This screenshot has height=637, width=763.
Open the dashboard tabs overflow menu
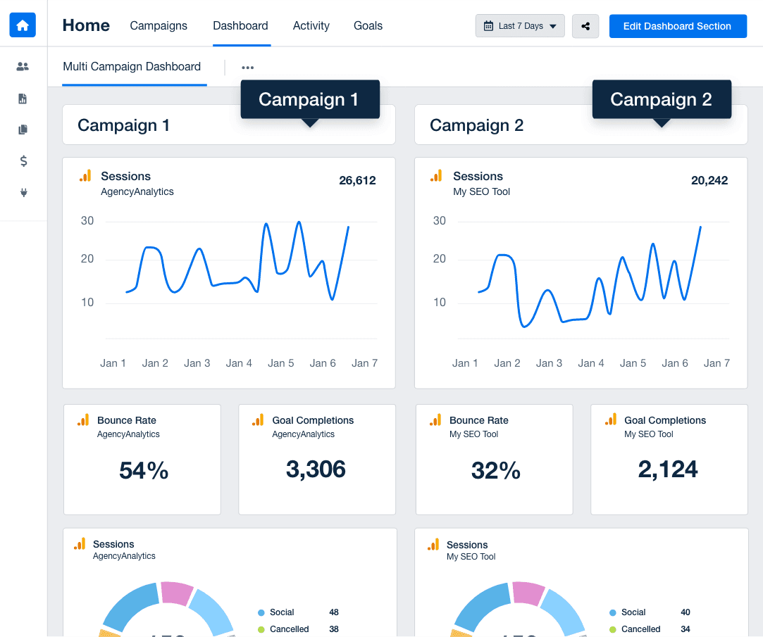[247, 67]
